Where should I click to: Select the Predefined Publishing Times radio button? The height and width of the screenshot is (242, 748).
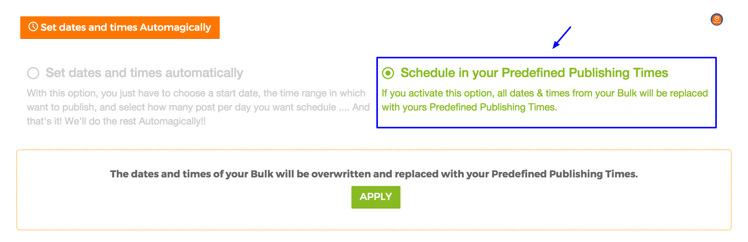click(388, 73)
